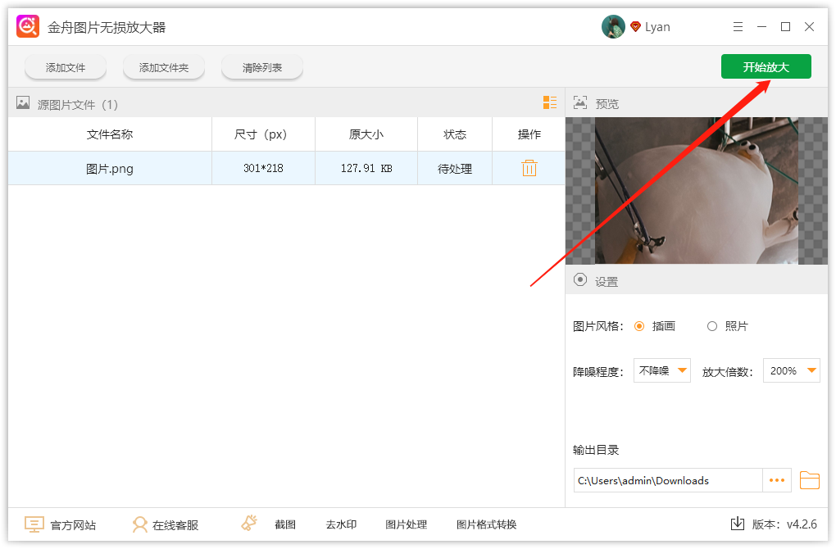
Task: Click the 原大小 column header
Action: [366, 134]
